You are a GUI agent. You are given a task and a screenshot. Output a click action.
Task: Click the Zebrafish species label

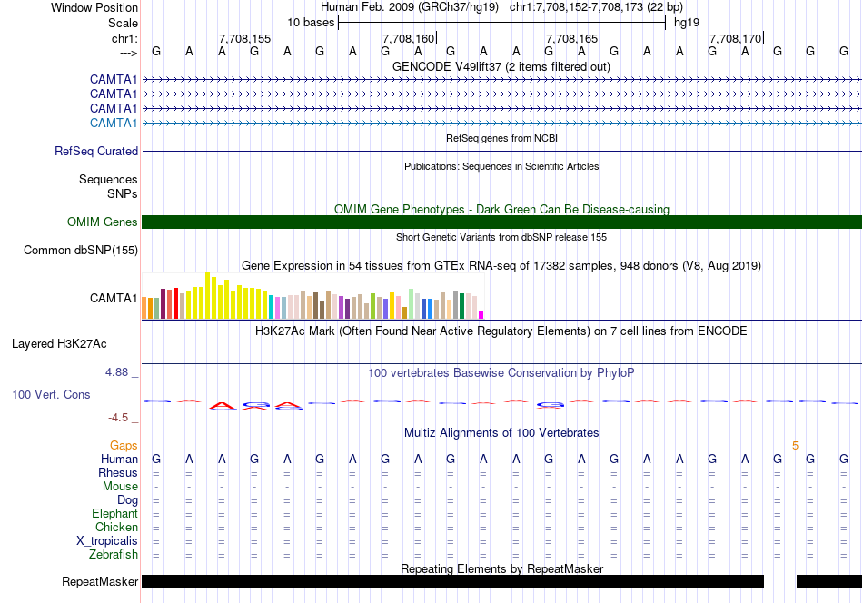pos(114,555)
